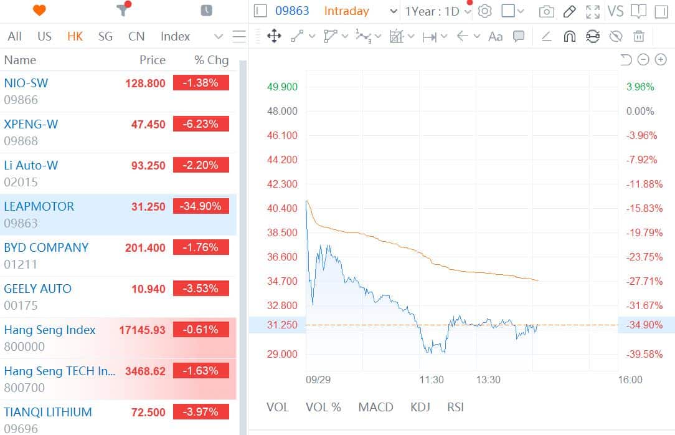Click the fullscreen expand icon
This screenshot has width=675, height=435.
593,12
